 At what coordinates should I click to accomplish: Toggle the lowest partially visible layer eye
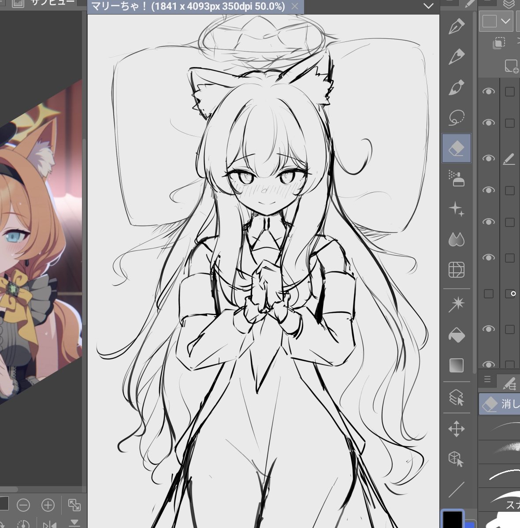click(488, 364)
